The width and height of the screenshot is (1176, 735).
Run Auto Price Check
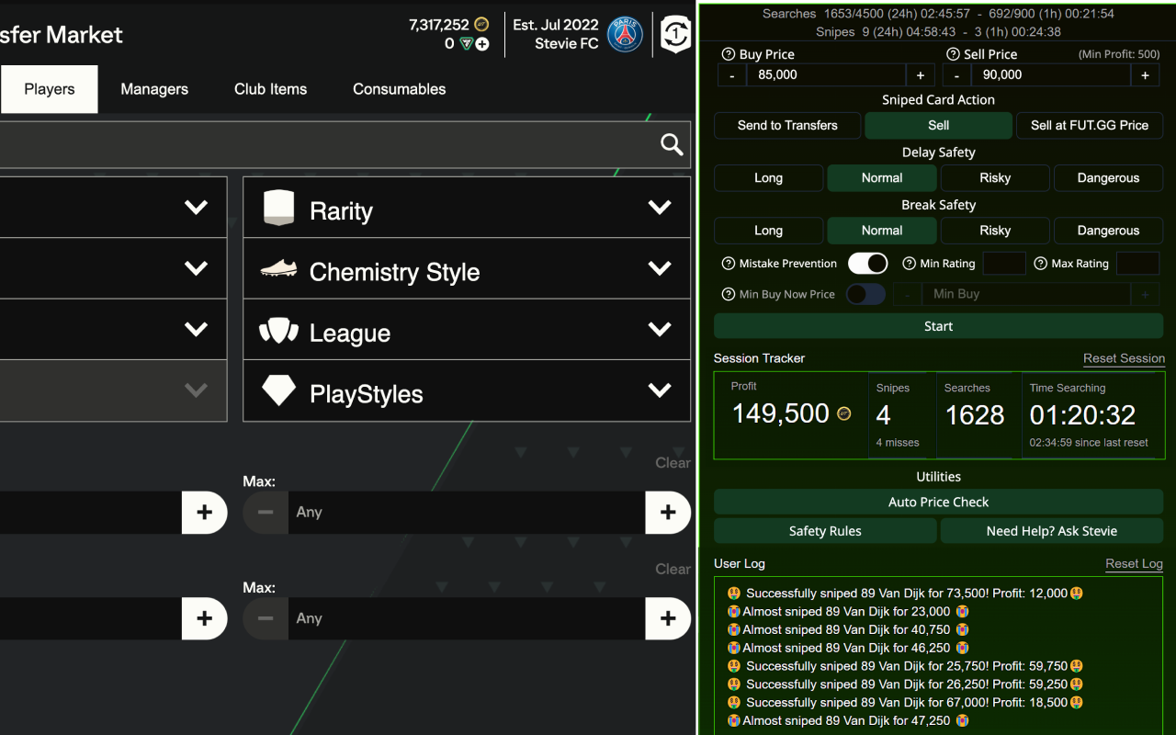pyautogui.click(x=939, y=503)
